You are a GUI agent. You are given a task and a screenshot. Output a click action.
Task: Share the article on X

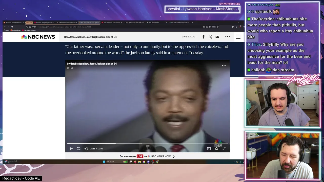point(210,37)
